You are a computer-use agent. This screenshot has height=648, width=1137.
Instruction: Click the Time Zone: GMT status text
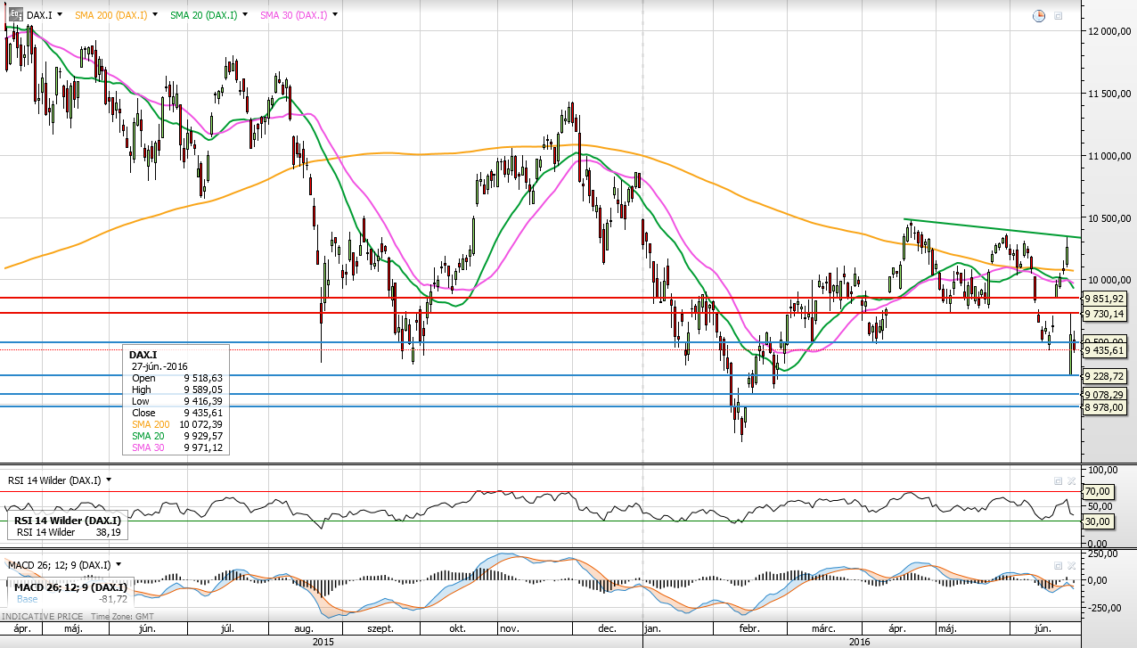[x=121, y=617]
